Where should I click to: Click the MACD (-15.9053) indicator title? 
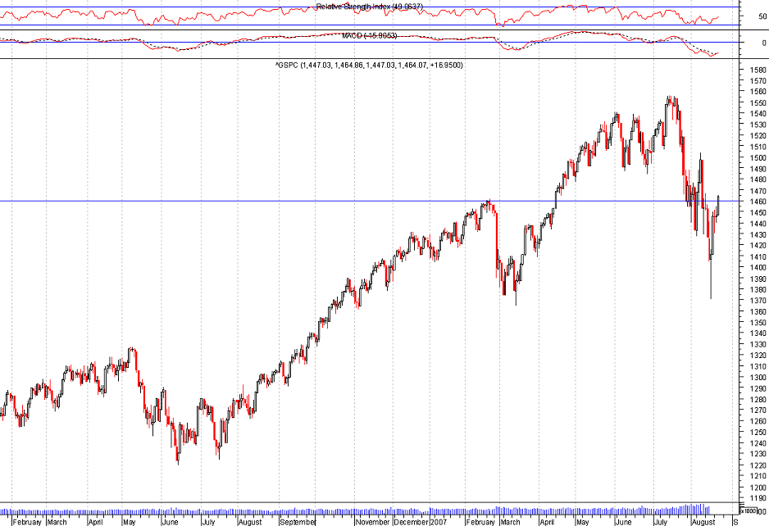[369, 35]
